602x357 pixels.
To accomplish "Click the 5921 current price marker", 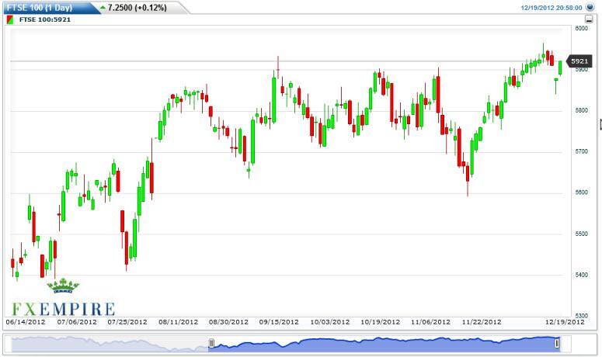I will [579, 61].
